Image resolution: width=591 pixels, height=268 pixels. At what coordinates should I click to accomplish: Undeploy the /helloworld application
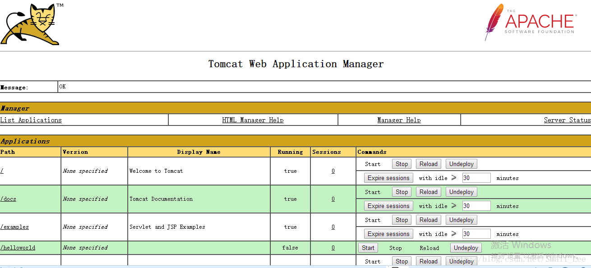click(x=466, y=248)
